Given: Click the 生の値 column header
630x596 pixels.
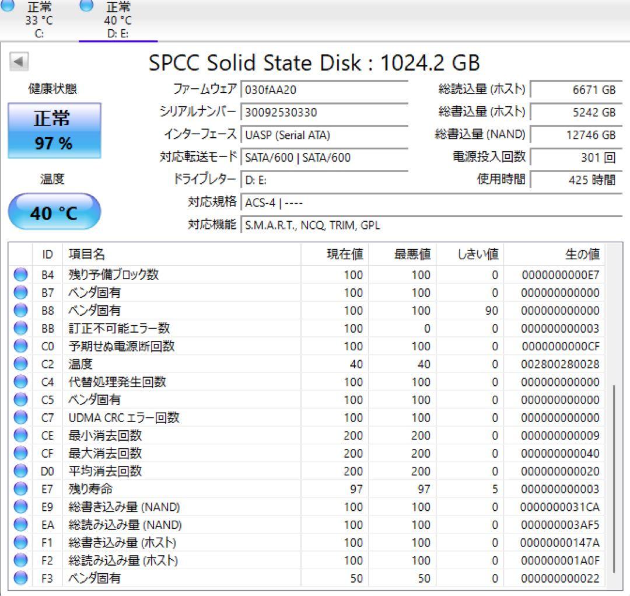Looking at the screenshot, I should point(554,254).
